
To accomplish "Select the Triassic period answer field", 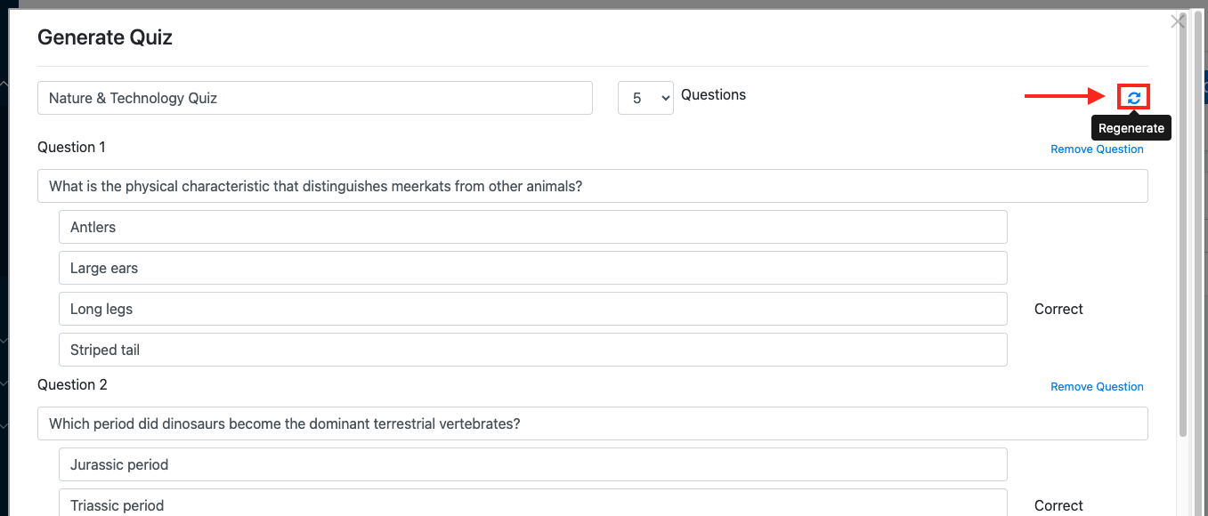I will pyautogui.click(x=533, y=503).
